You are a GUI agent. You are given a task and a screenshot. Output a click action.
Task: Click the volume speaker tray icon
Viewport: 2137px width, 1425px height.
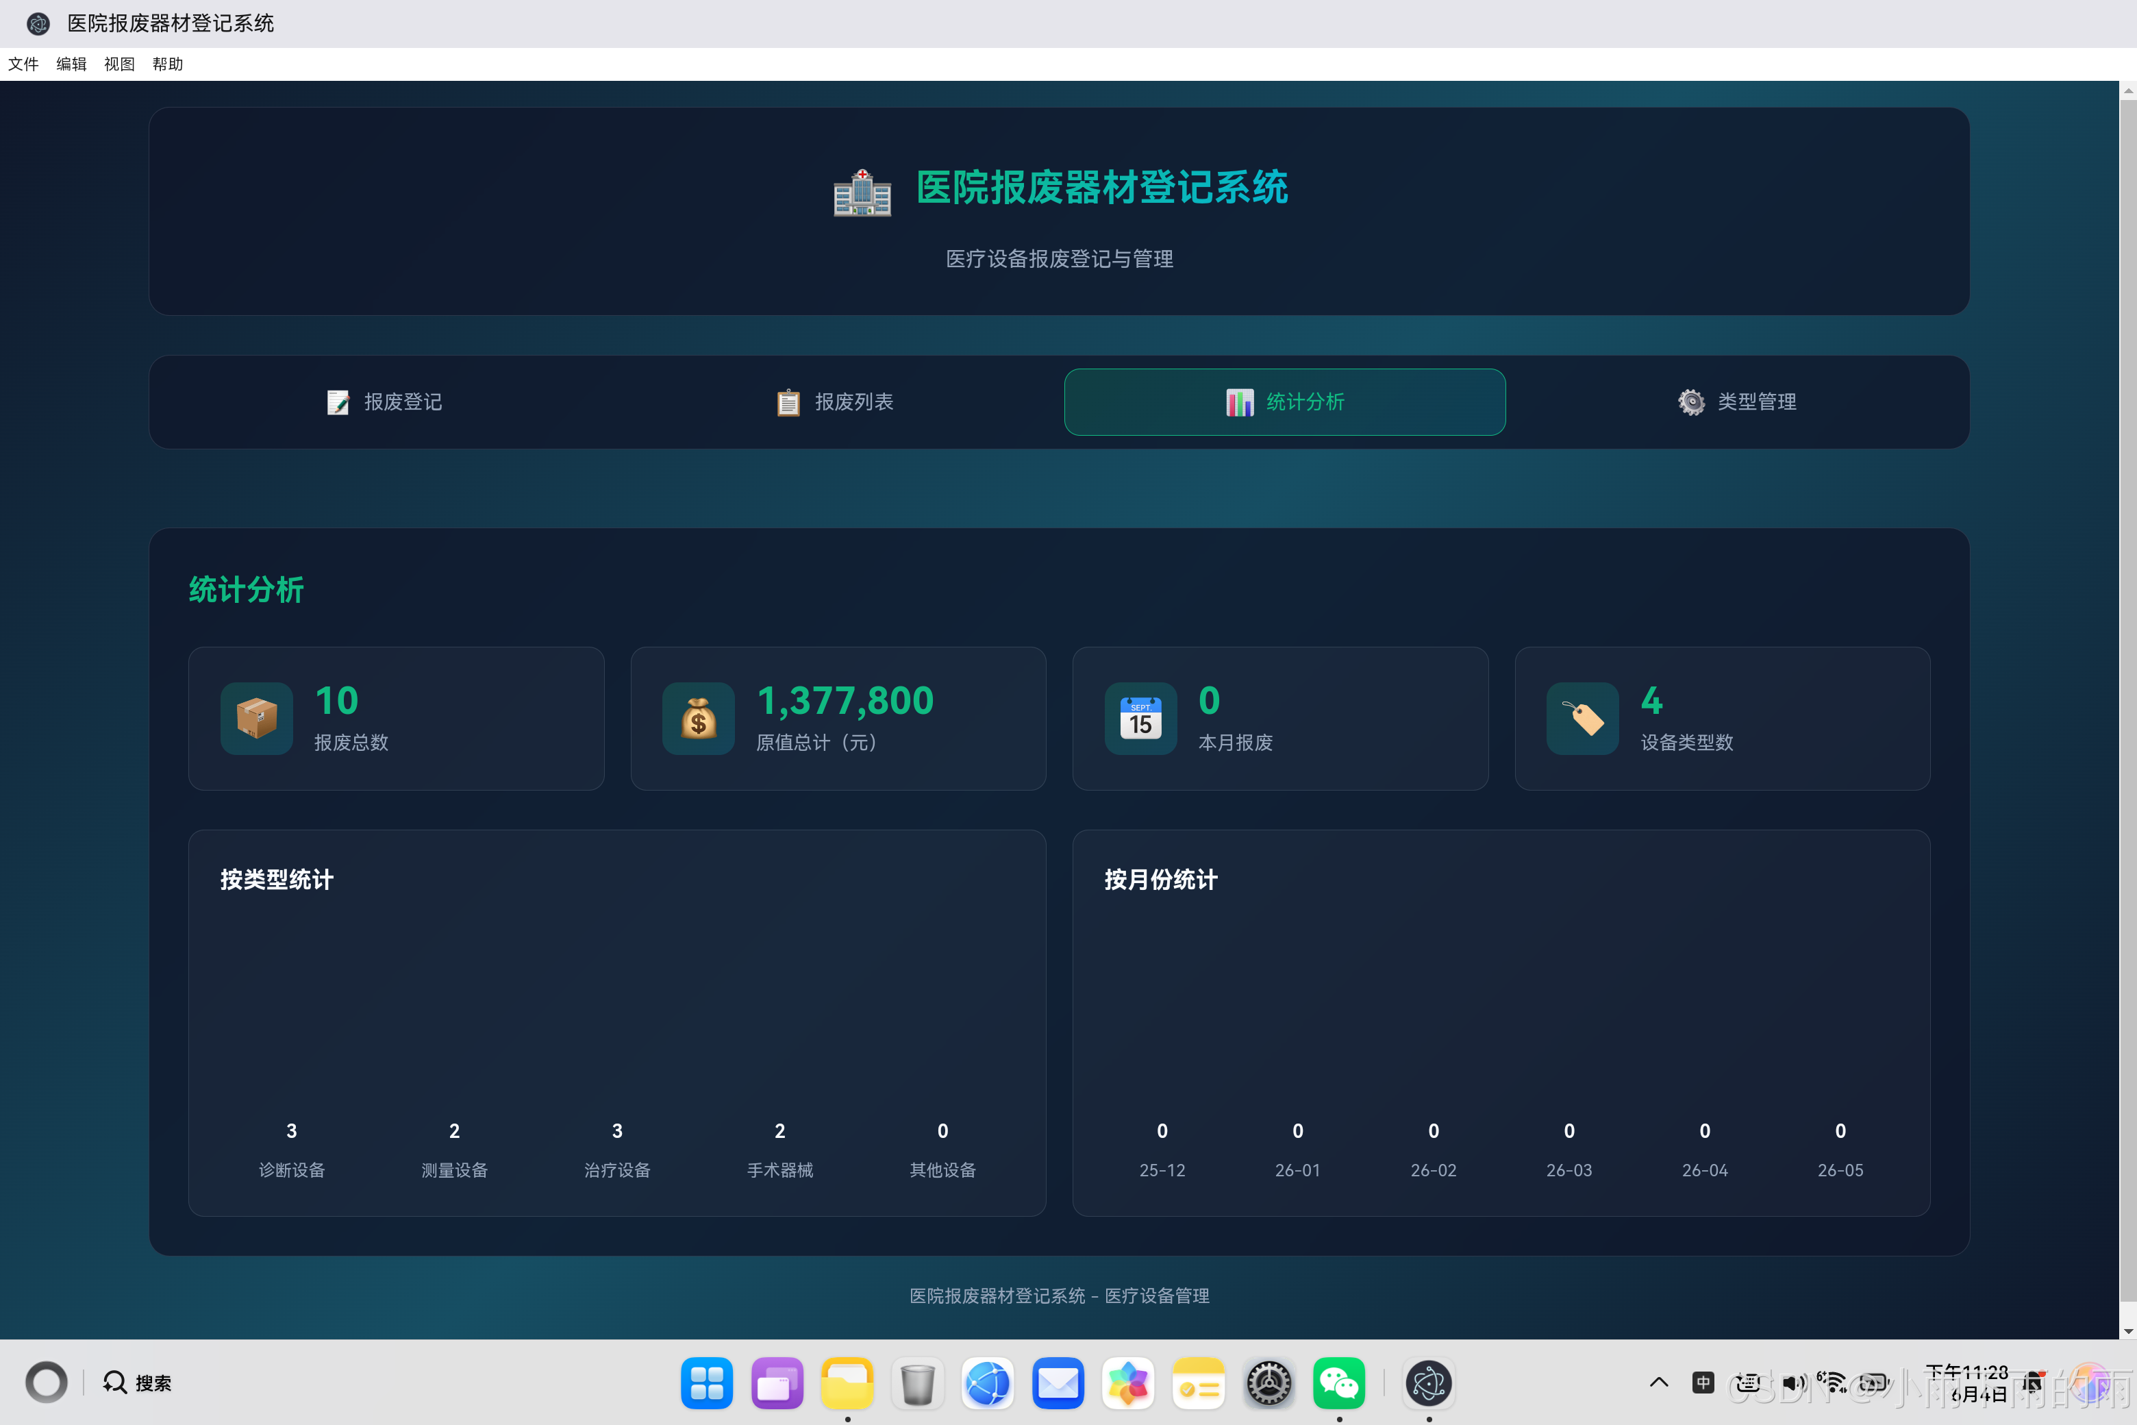(x=1794, y=1383)
